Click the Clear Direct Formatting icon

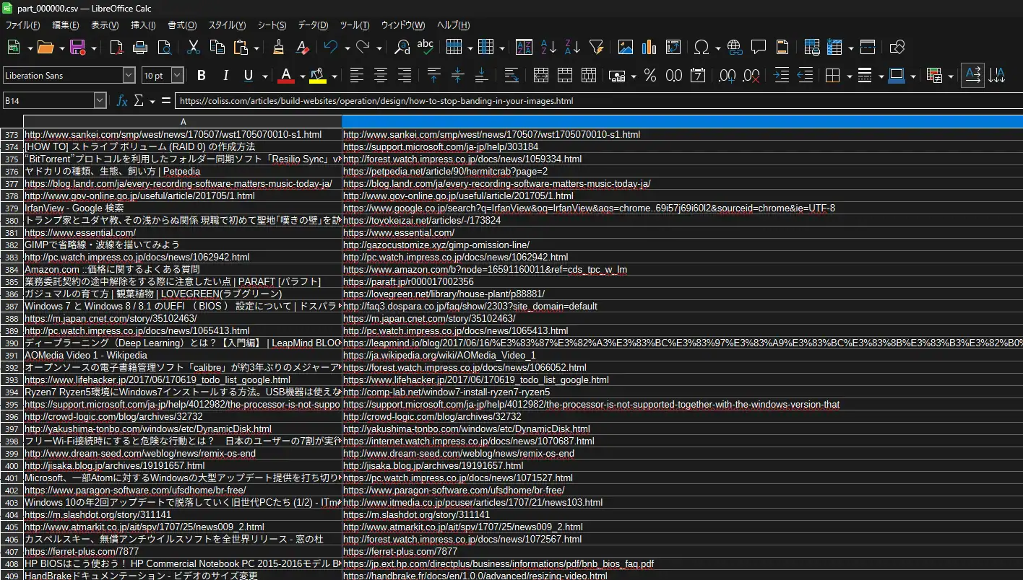tap(303, 48)
